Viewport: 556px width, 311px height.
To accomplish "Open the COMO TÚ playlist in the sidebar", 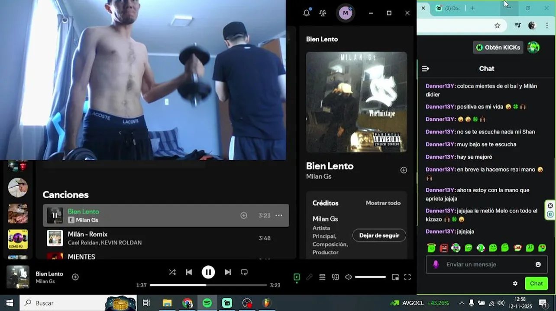I will (x=18, y=239).
